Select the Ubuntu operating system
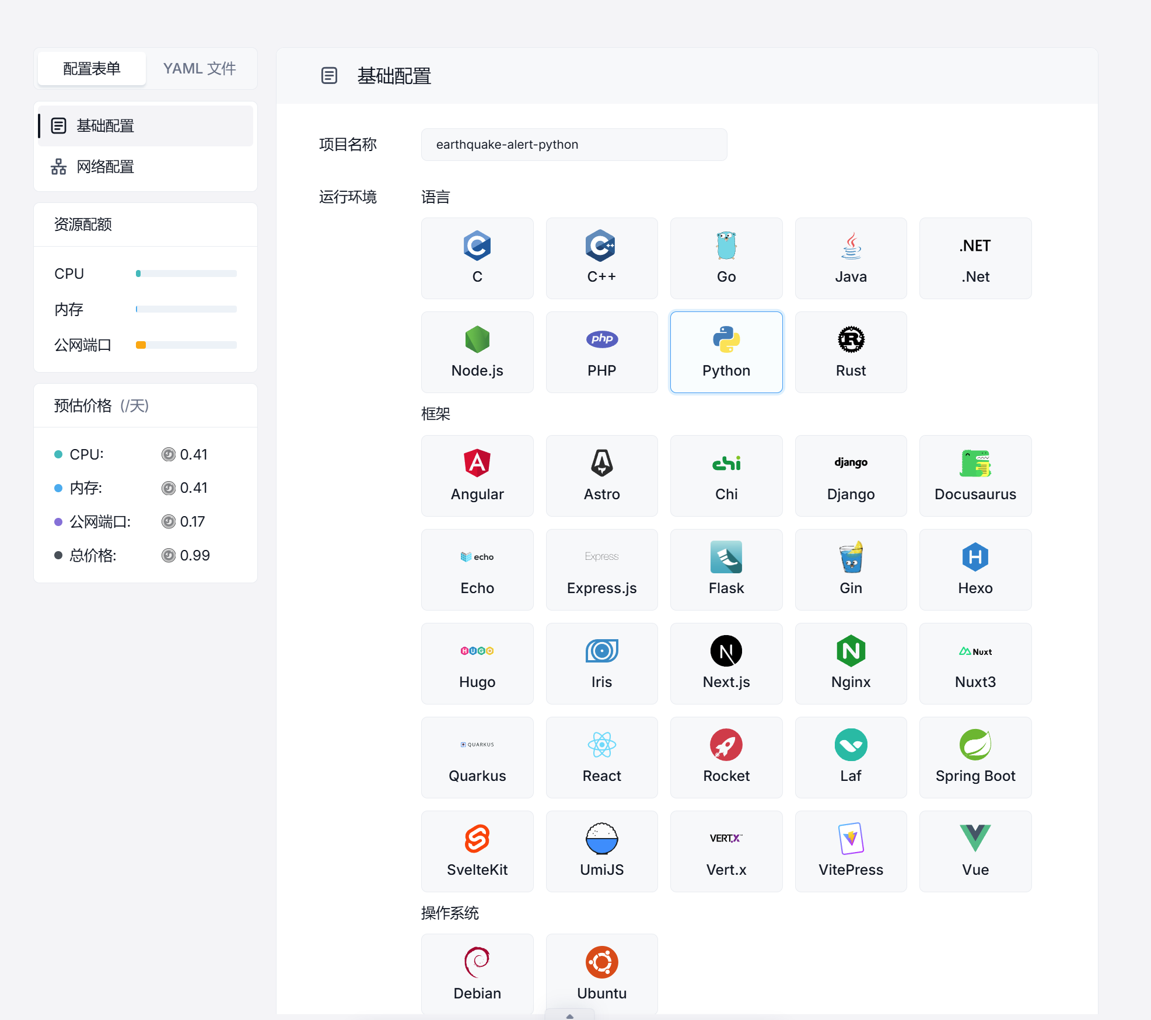The image size is (1151, 1020). pyautogui.click(x=601, y=974)
